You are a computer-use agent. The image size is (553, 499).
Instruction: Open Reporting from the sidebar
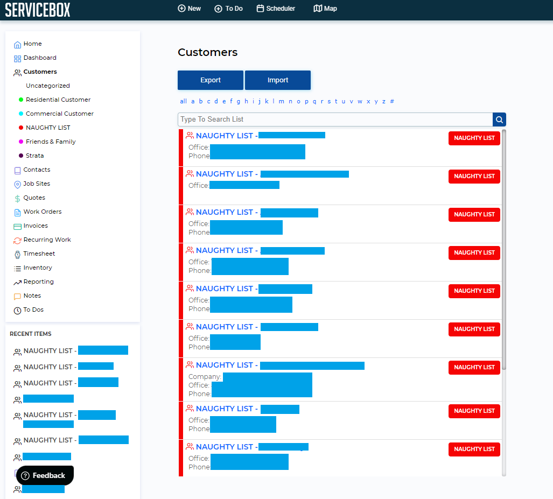pos(38,282)
